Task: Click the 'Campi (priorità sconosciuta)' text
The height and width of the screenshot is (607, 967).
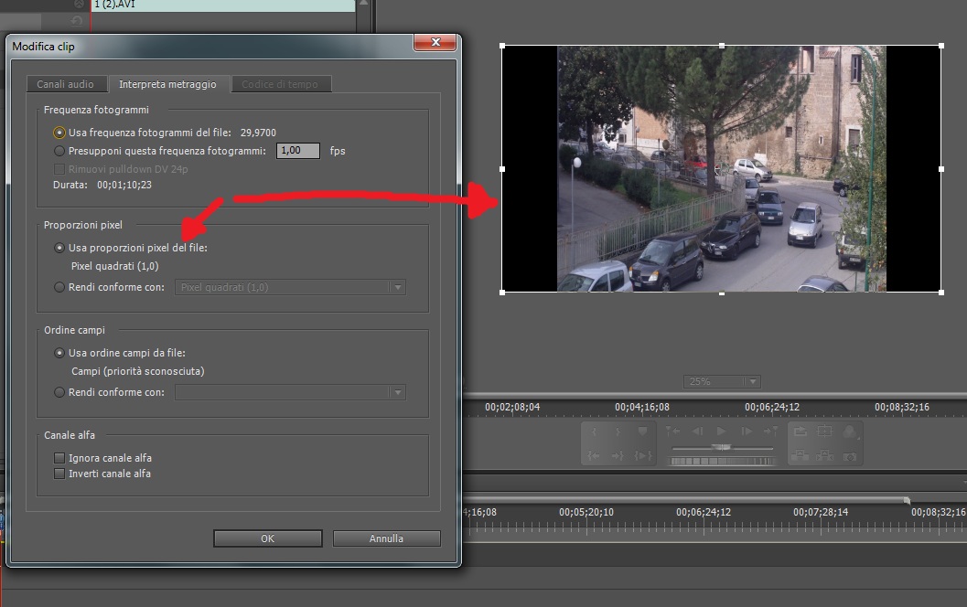Action: (137, 371)
